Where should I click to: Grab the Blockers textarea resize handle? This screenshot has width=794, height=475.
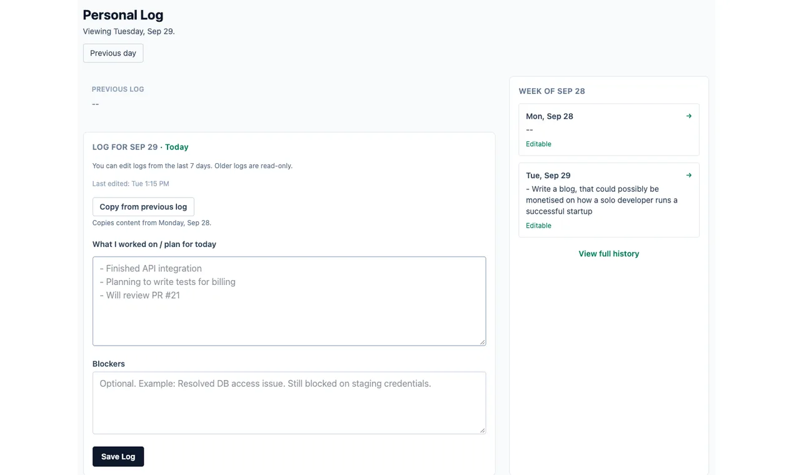482,430
